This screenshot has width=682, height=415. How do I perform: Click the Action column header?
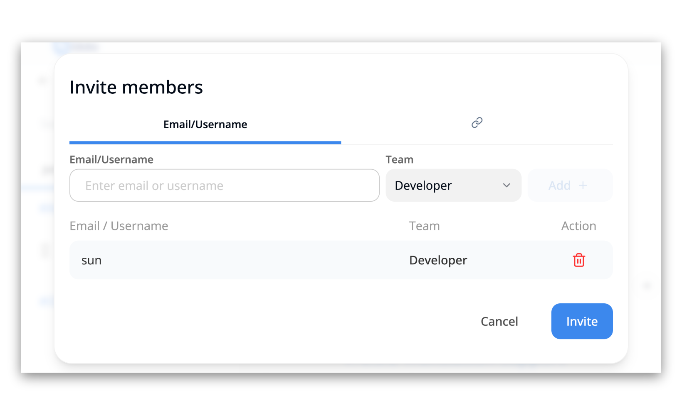coord(578,226)
